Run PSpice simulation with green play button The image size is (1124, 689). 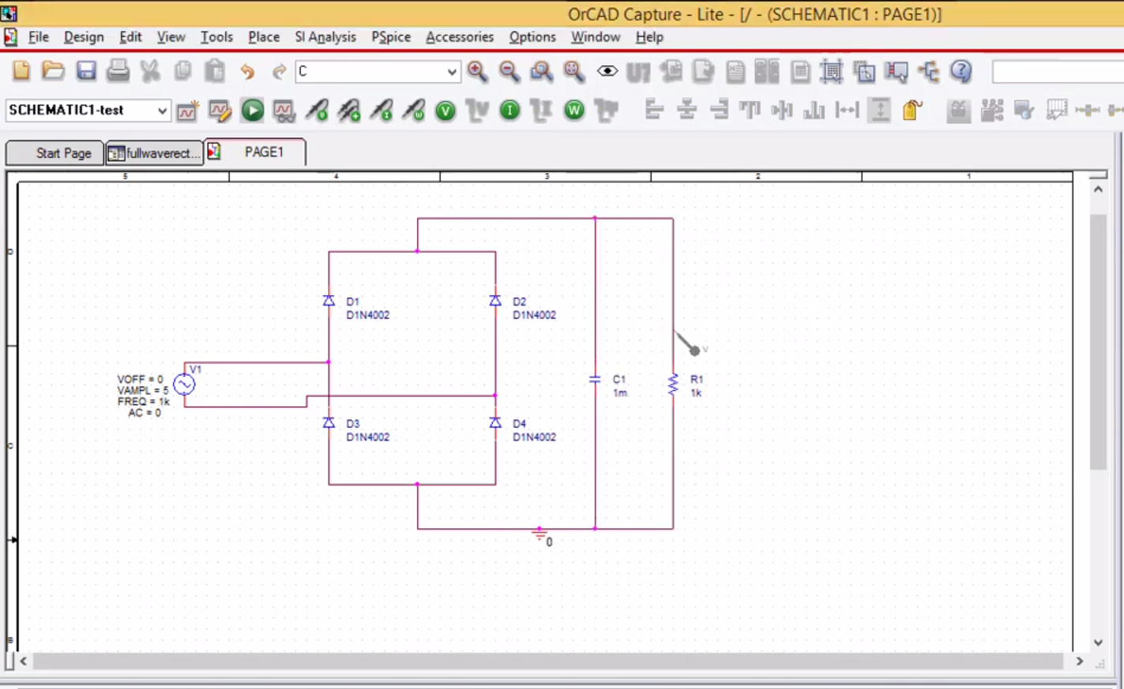(x=253, y=110)
